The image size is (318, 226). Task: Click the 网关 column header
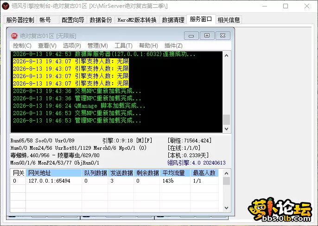pos(18,173)
